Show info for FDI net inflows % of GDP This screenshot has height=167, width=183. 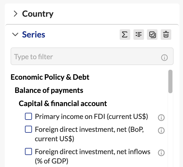point(161,153)
